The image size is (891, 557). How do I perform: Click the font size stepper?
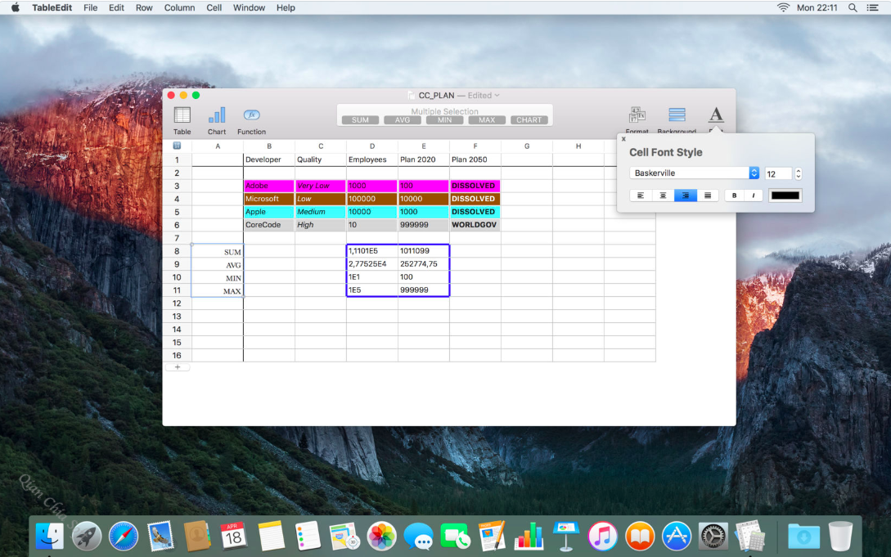pos(798,173)
